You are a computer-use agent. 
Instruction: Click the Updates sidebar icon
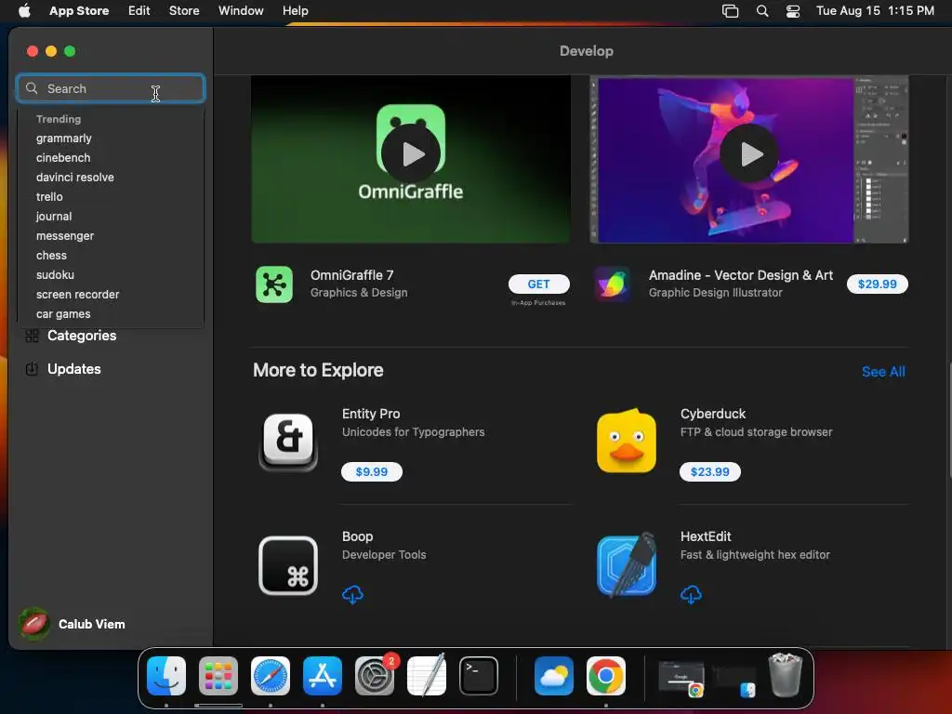pos(32,368)
